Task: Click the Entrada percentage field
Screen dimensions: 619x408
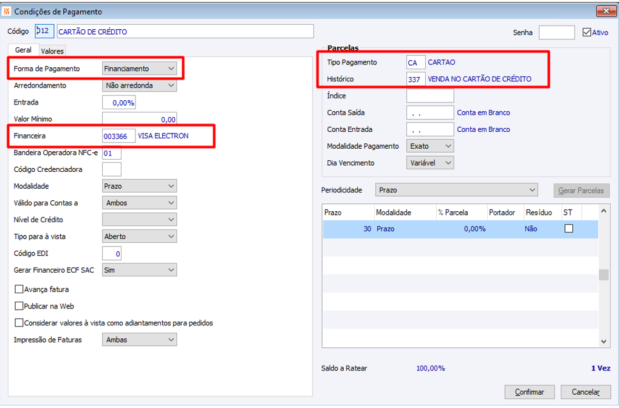Action: (119, 102)
